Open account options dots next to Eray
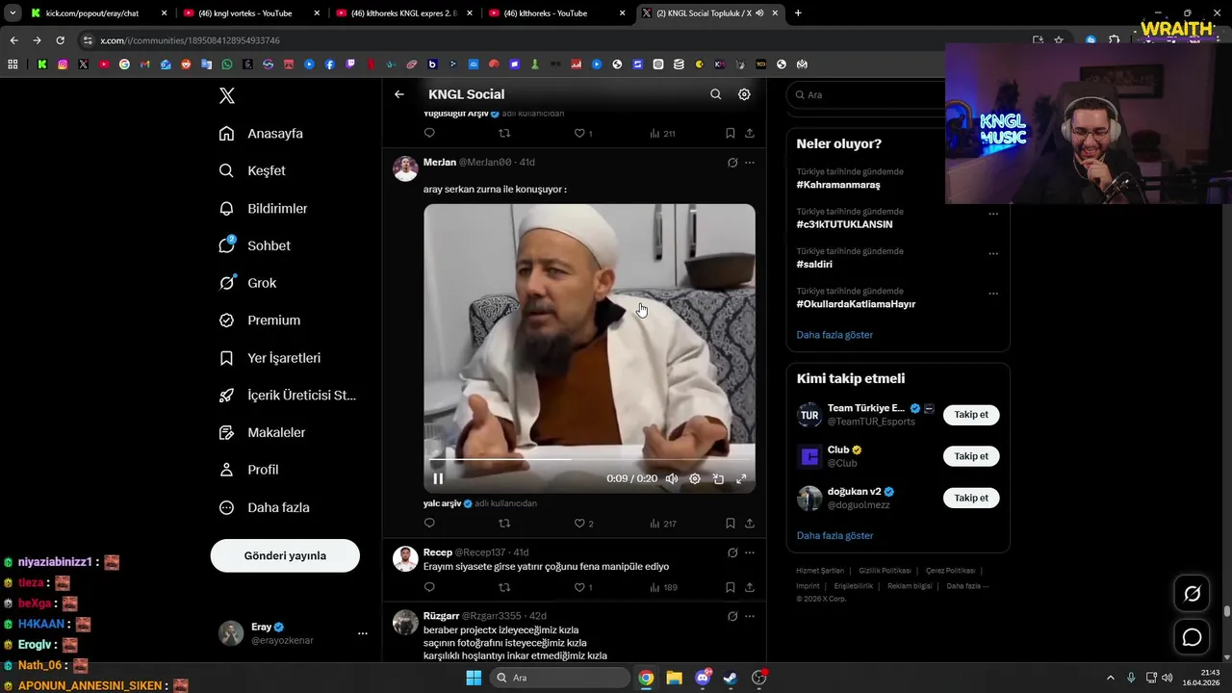The image size is (1232, 693). (x=363, y=633)
